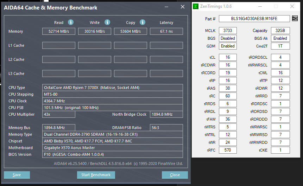The image size is (303, 186).
Task: Click tWRWRSCL value 4
Action: [x=280, y=65]
